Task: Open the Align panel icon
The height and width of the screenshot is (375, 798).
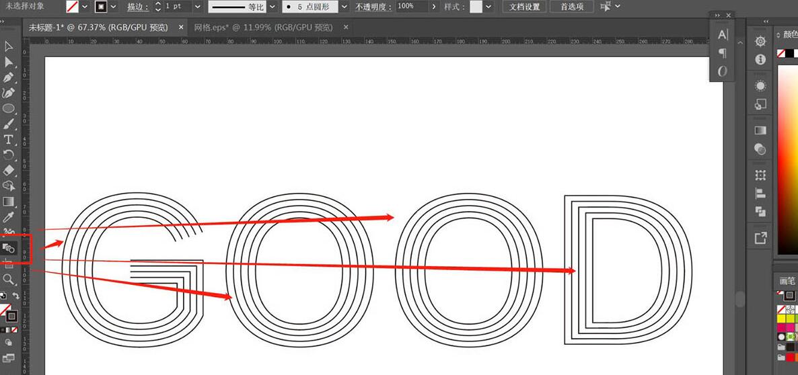Action: coord(760,193)
